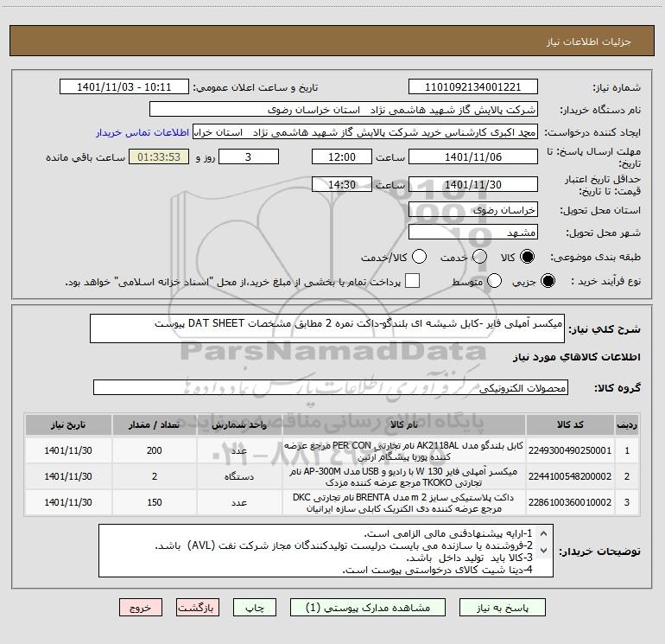Select row with code 2244100548200002
This screenshot has height=644, width=665.
[x=332, y=477]
